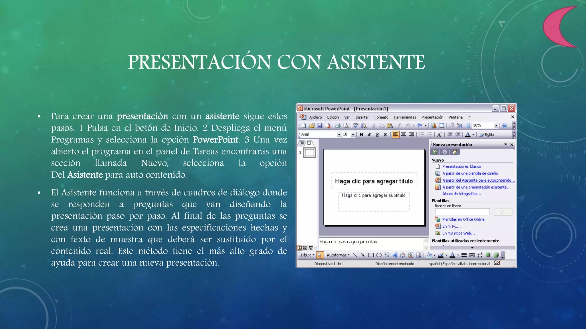
Task: Open the Archivo menu
Action: 315,117
